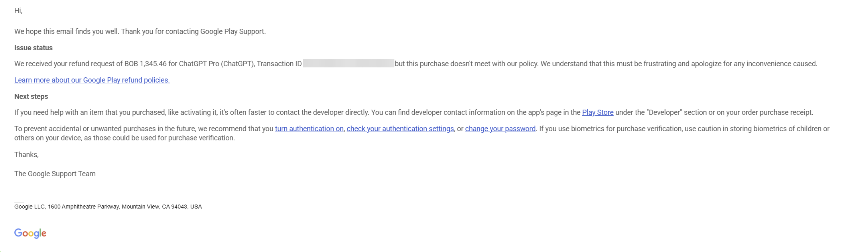Click the Google logo at the bottom
Screen dimensions: 847x252
point(30,233)
